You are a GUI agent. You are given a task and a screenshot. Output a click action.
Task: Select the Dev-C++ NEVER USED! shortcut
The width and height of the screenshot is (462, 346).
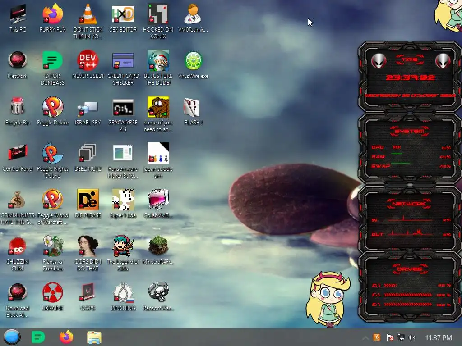[x=88, y=65]
